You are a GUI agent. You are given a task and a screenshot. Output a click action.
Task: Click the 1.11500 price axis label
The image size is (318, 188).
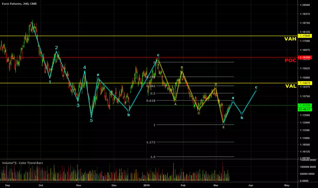(305, 130)
